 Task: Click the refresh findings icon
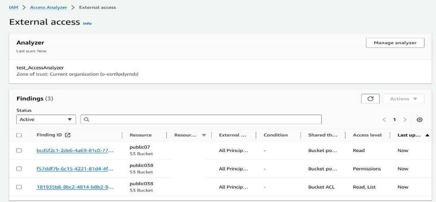[371, 99]
